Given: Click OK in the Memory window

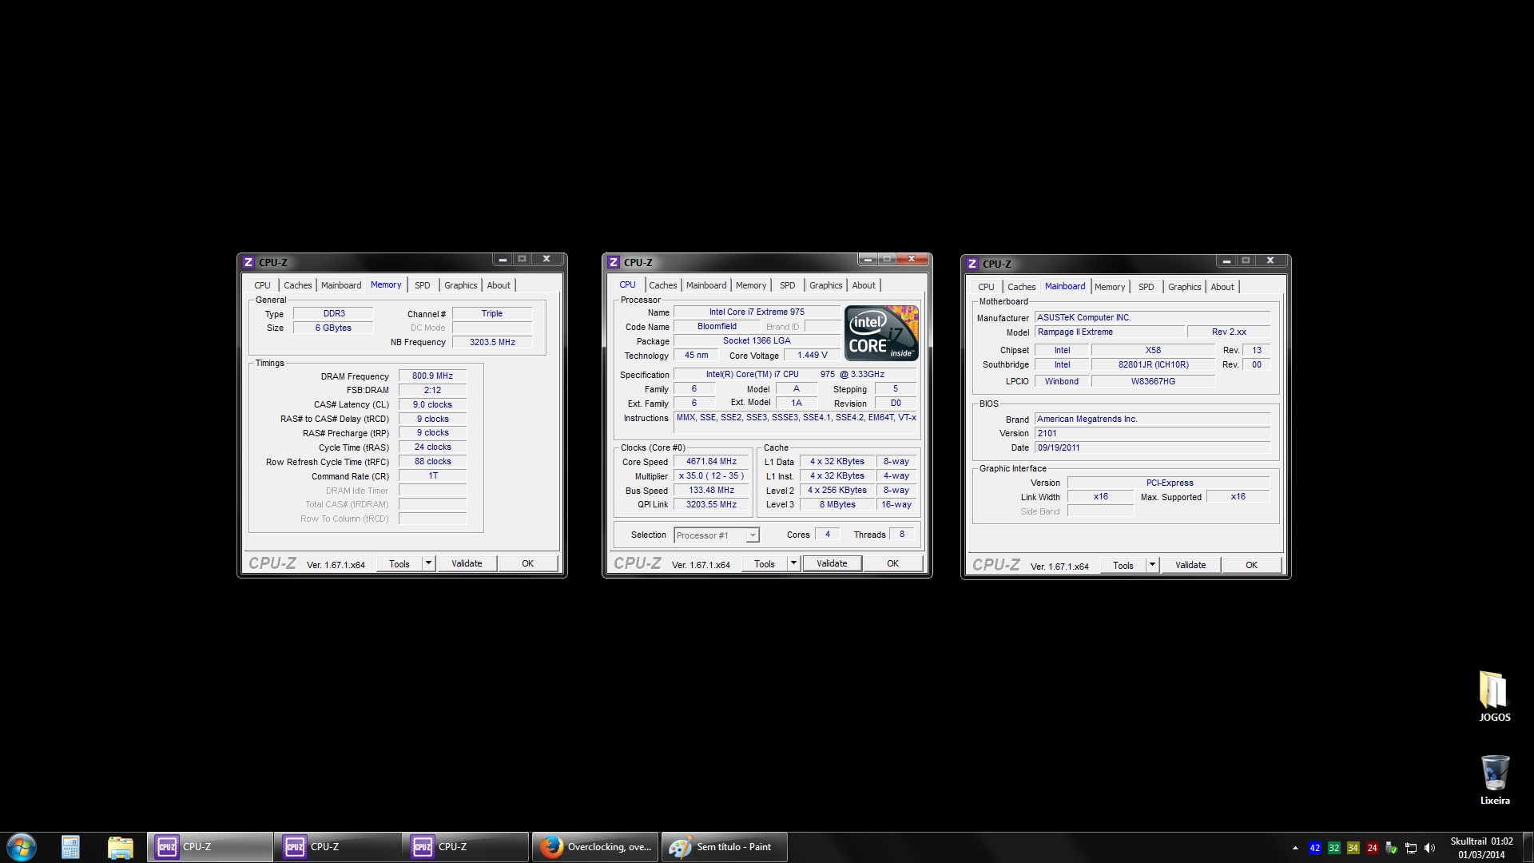Looking at the screenshot, I should 527,563.
